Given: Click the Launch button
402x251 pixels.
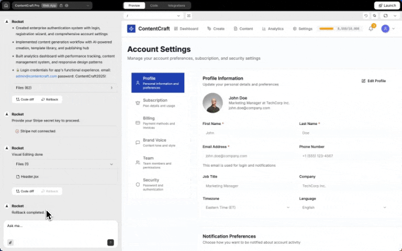Looking at the screenshot, I should (387, 5).
